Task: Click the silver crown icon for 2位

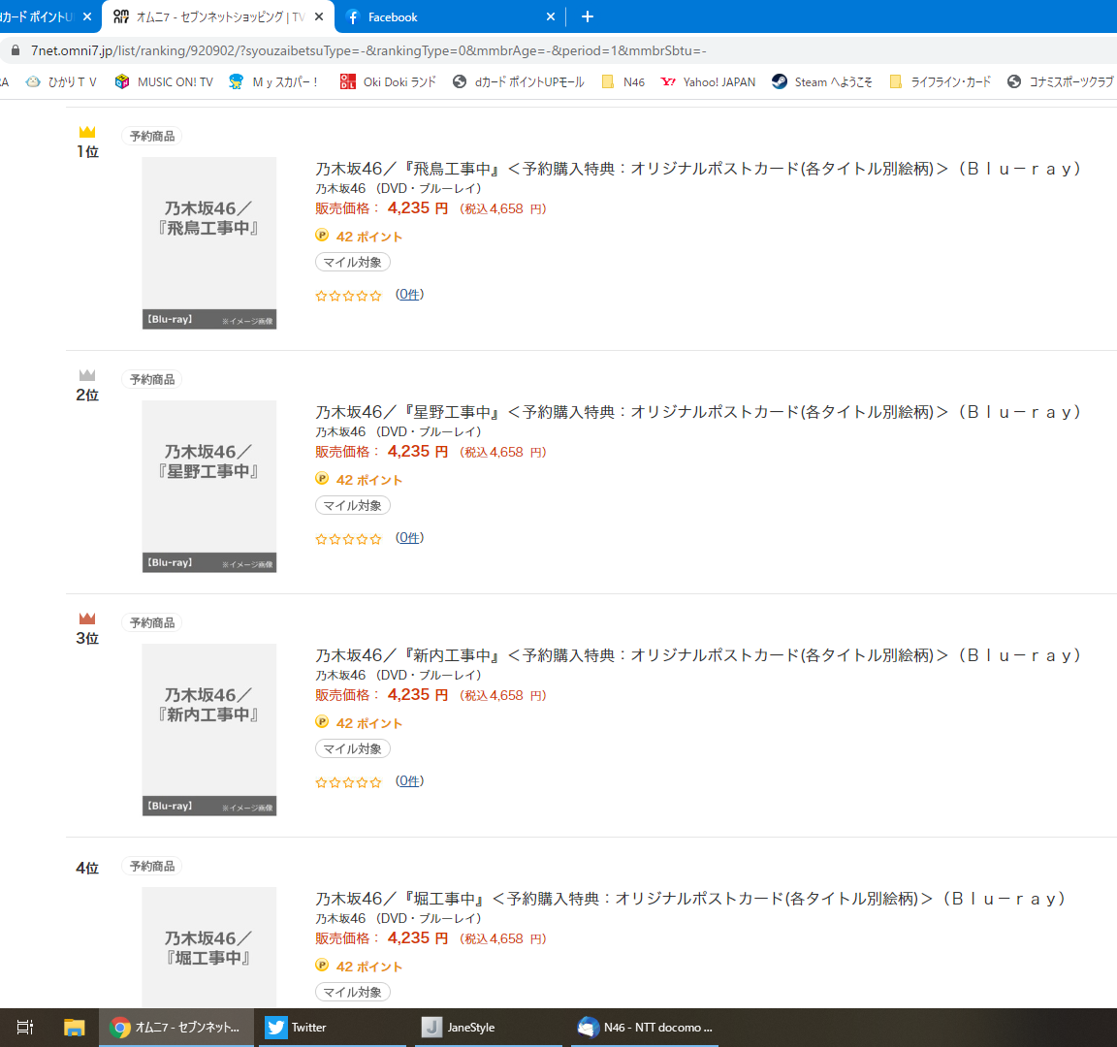Action: tap(87, 375)
